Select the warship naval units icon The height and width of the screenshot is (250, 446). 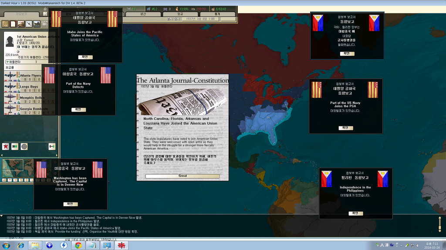[x=37, y=24]
